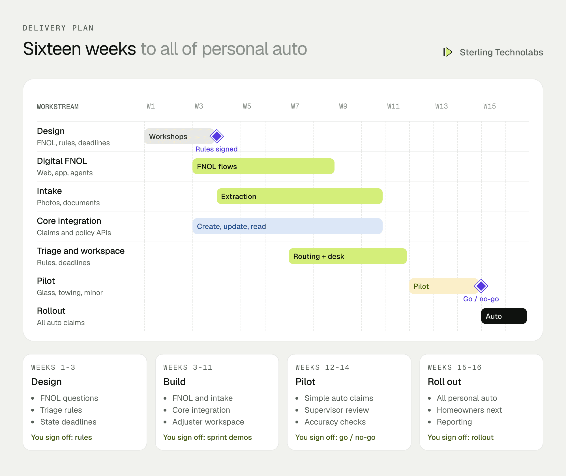Screen dimensions: 566x476
Task: Click 'You sign off: sprint demos' text
Action: [207, 437]
